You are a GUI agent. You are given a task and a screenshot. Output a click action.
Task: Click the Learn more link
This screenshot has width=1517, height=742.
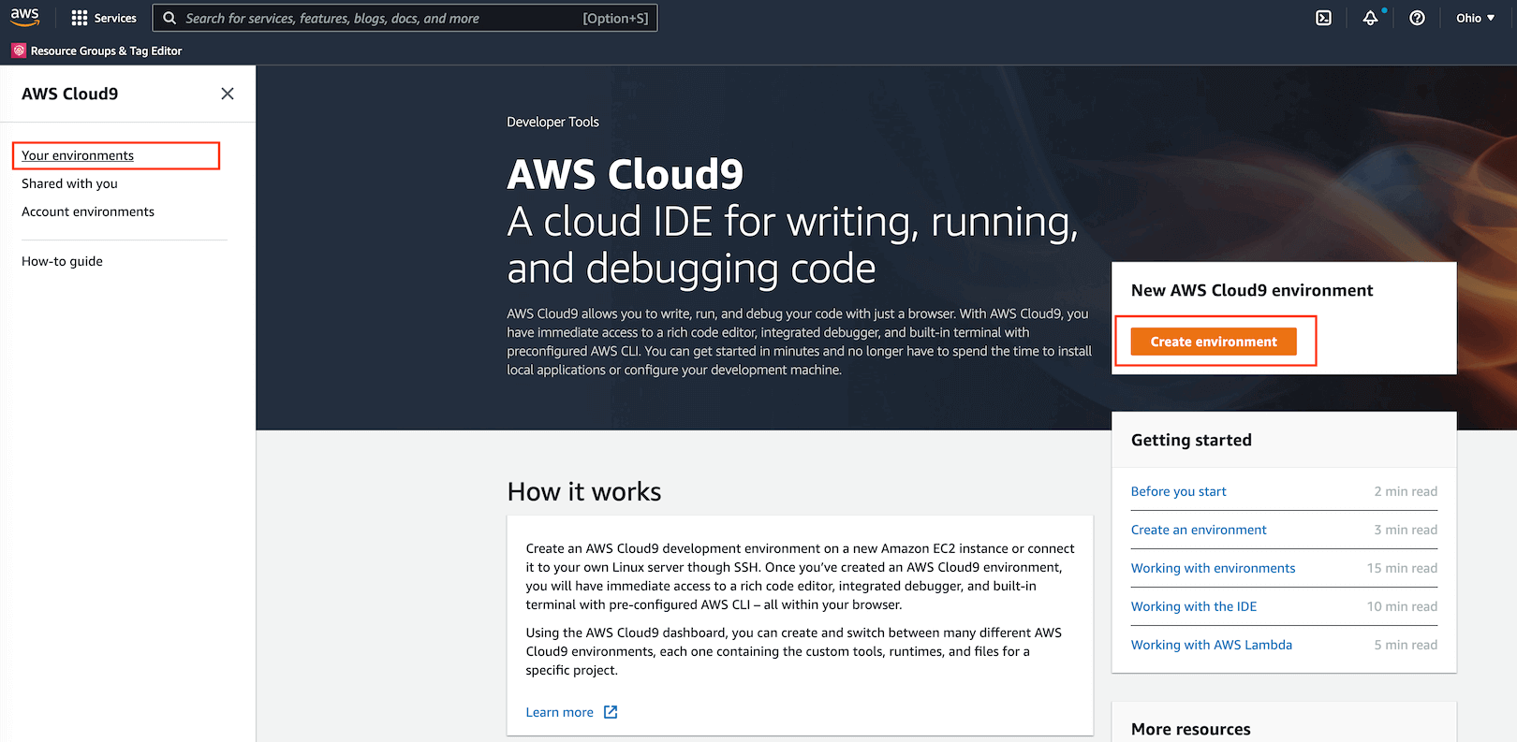(560, 712)
